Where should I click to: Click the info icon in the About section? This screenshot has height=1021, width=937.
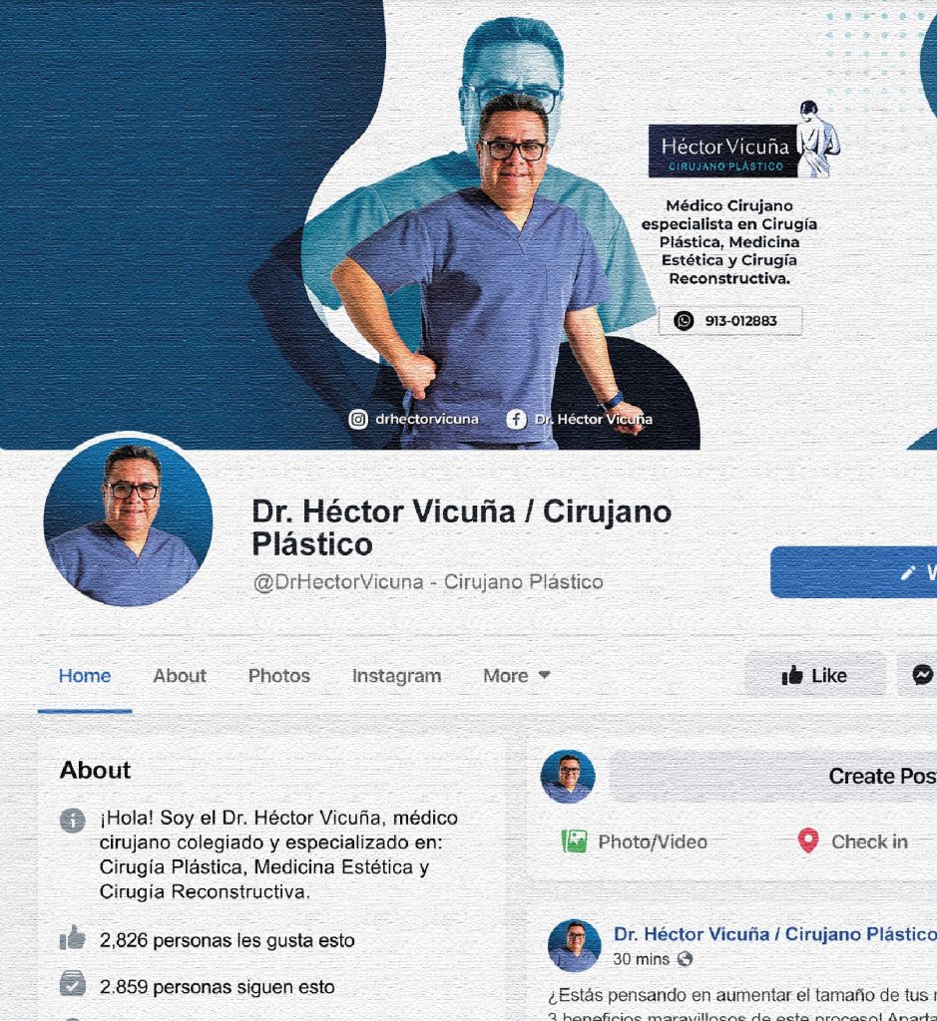(72, 821)
